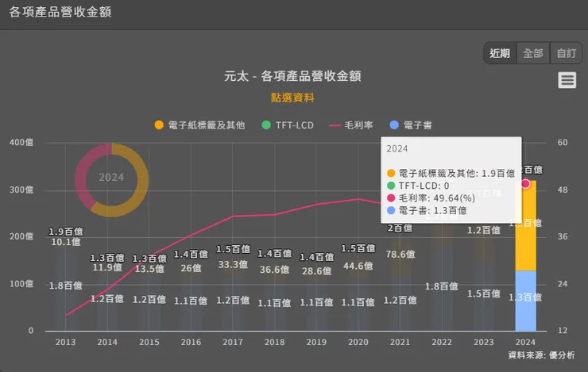Click the blue 2024 電子書 bar segment
588x372 pixels.
[525, 301]
